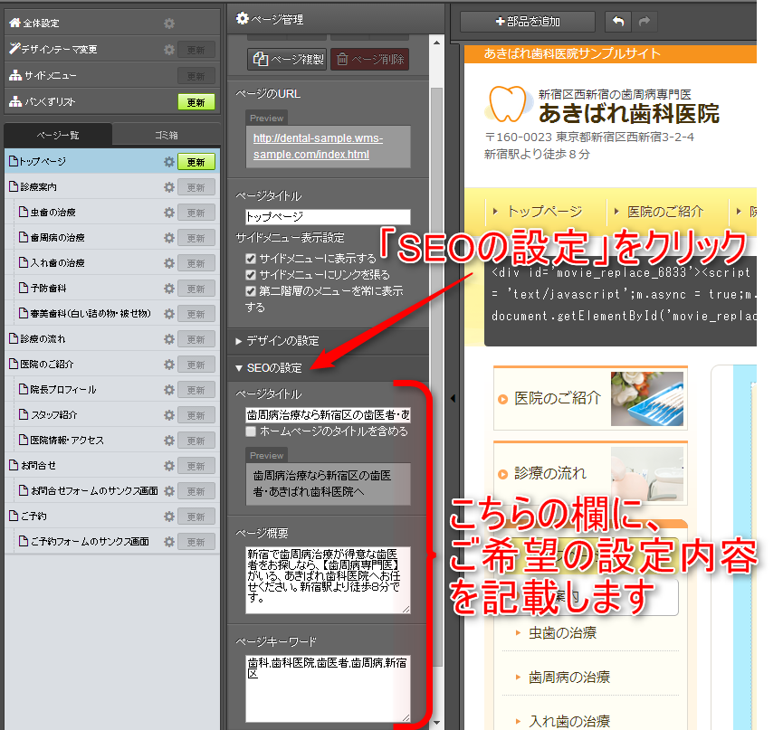Open the dental-sample index.html URL link
783x730 pixels.
pyautogui.click(x=318, y=147)
